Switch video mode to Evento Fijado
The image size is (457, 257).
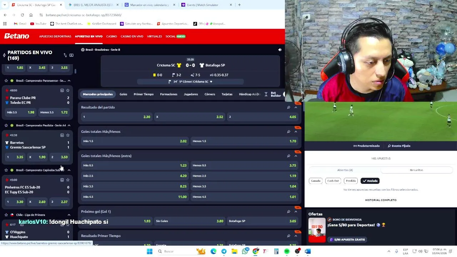click(x=399, y=146)
